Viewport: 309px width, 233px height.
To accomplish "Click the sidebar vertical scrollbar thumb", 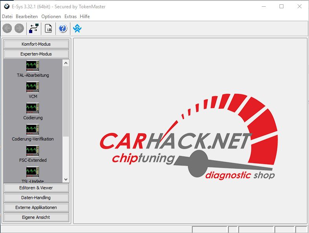I will pyautogui.click(x=66, y=102).
